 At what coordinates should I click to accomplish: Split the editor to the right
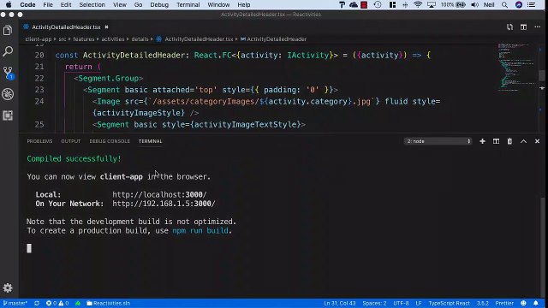coord(523,27)
